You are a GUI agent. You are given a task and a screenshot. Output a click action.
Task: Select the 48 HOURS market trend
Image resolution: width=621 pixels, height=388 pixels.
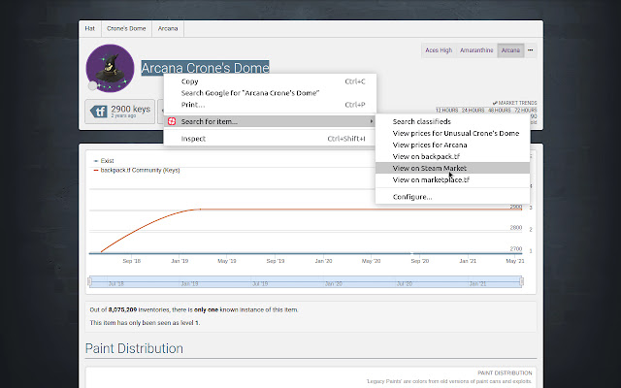pos(499,110)
